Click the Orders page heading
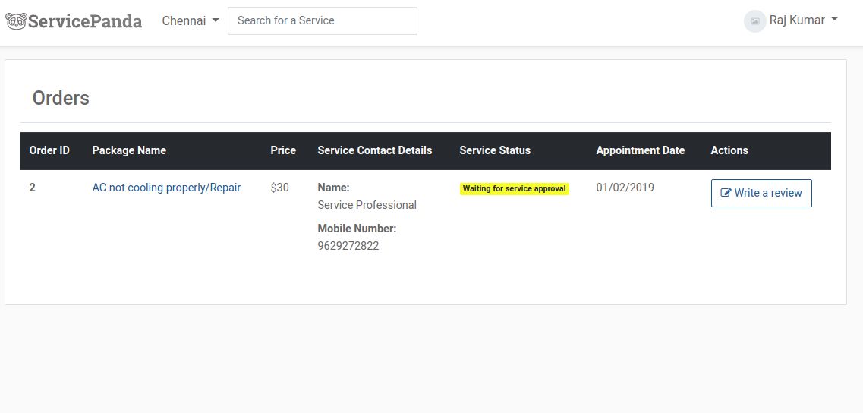The width and height of the screenshot is (863, 413). click(61, 98)
